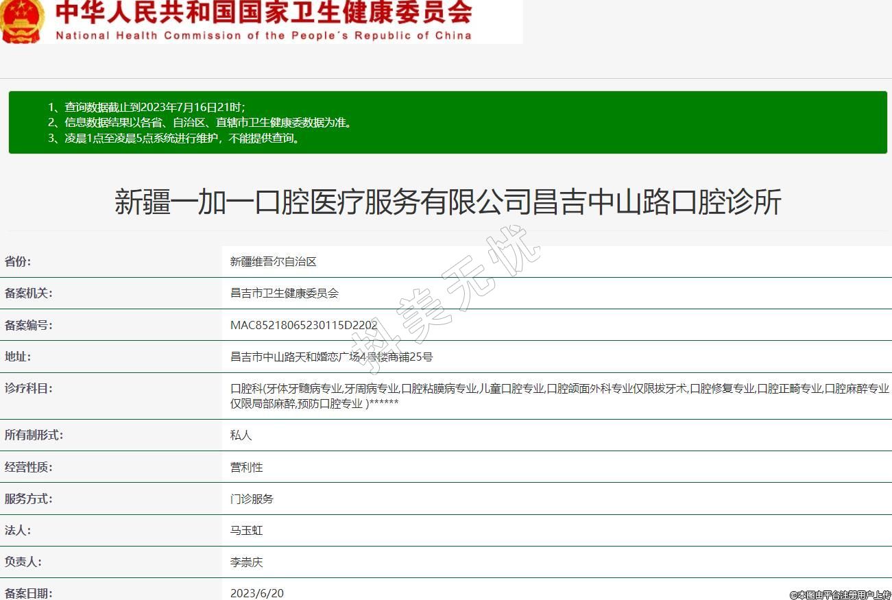
Task: Select the legal representative name 马玉虹
Action: pyautogui.click(x=246, y=531)
